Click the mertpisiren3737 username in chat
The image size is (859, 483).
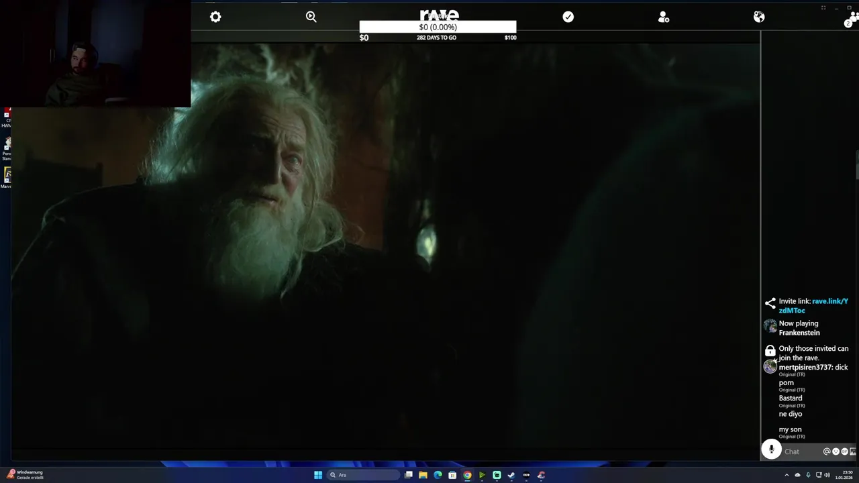pos(805,367)
